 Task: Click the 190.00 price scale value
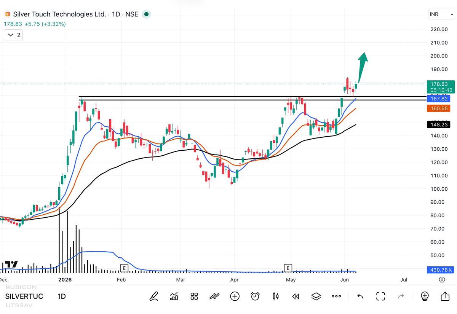[439, 69]
